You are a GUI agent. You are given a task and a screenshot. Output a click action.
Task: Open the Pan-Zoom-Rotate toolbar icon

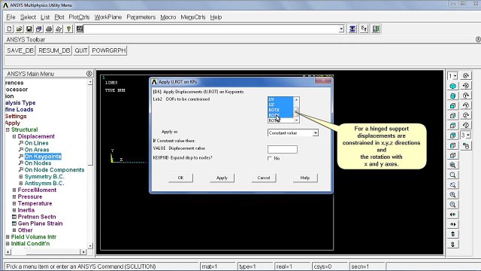(x=38, y=29)
